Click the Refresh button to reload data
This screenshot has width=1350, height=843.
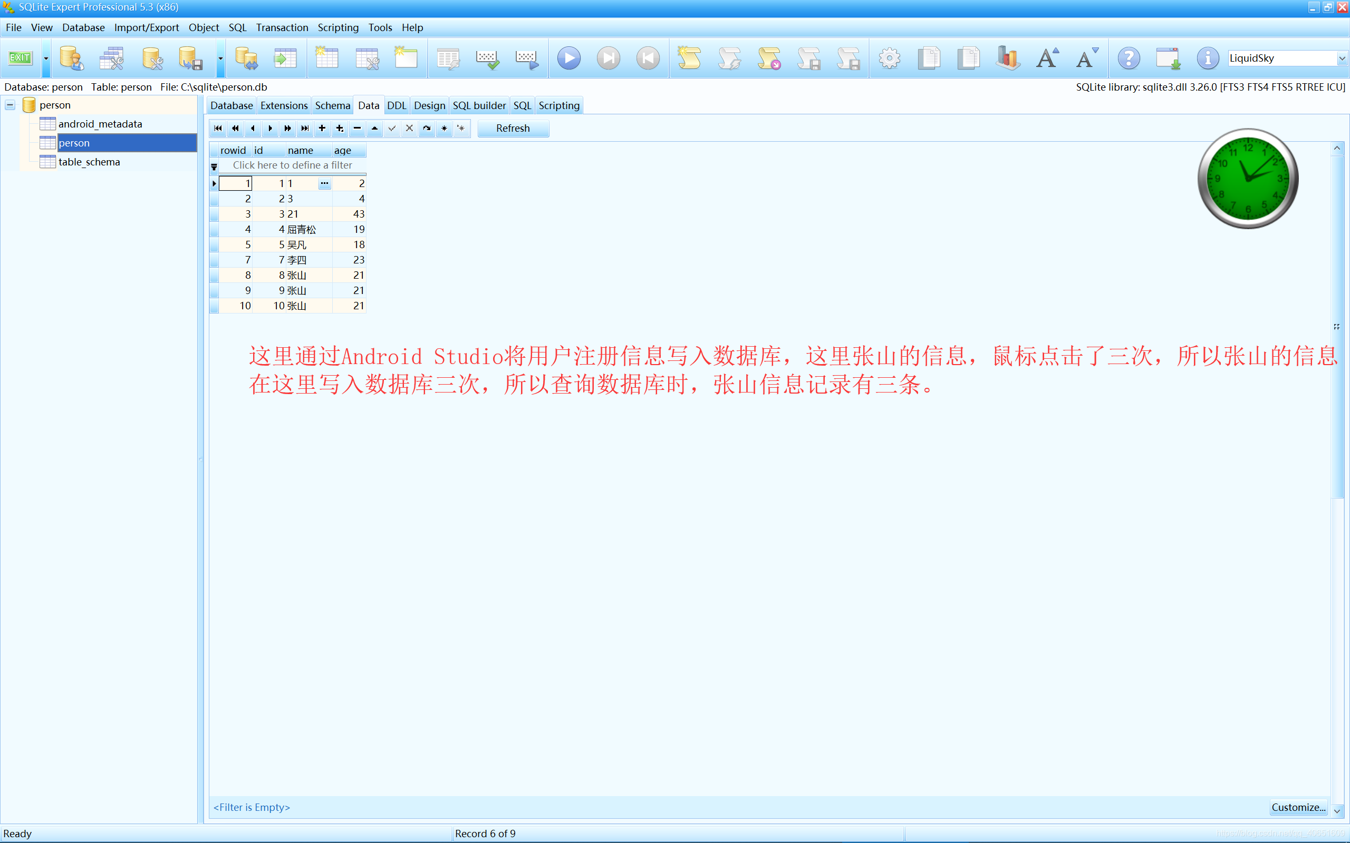pyautogui.click(x=513, y=127)
